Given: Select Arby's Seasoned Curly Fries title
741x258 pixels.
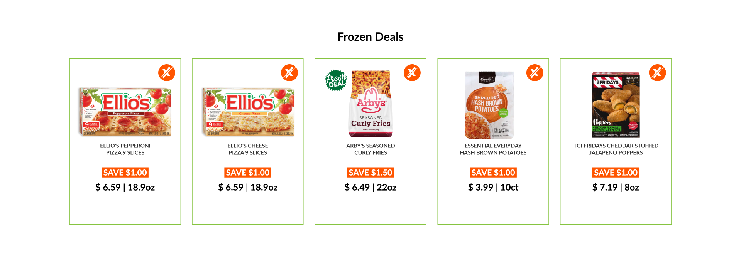Looking at the screenshot, I should point(370,149).
